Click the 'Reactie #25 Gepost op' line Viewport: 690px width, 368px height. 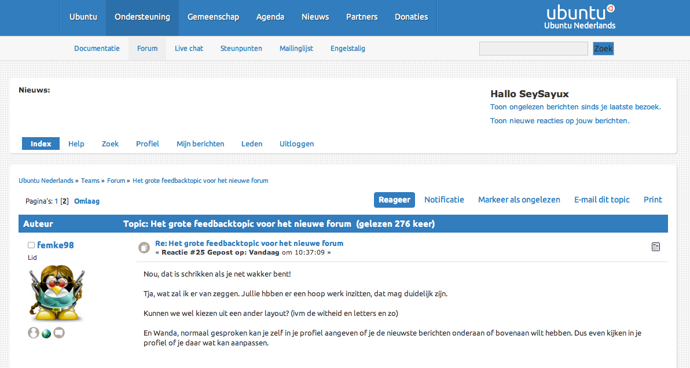pos(243,252)
